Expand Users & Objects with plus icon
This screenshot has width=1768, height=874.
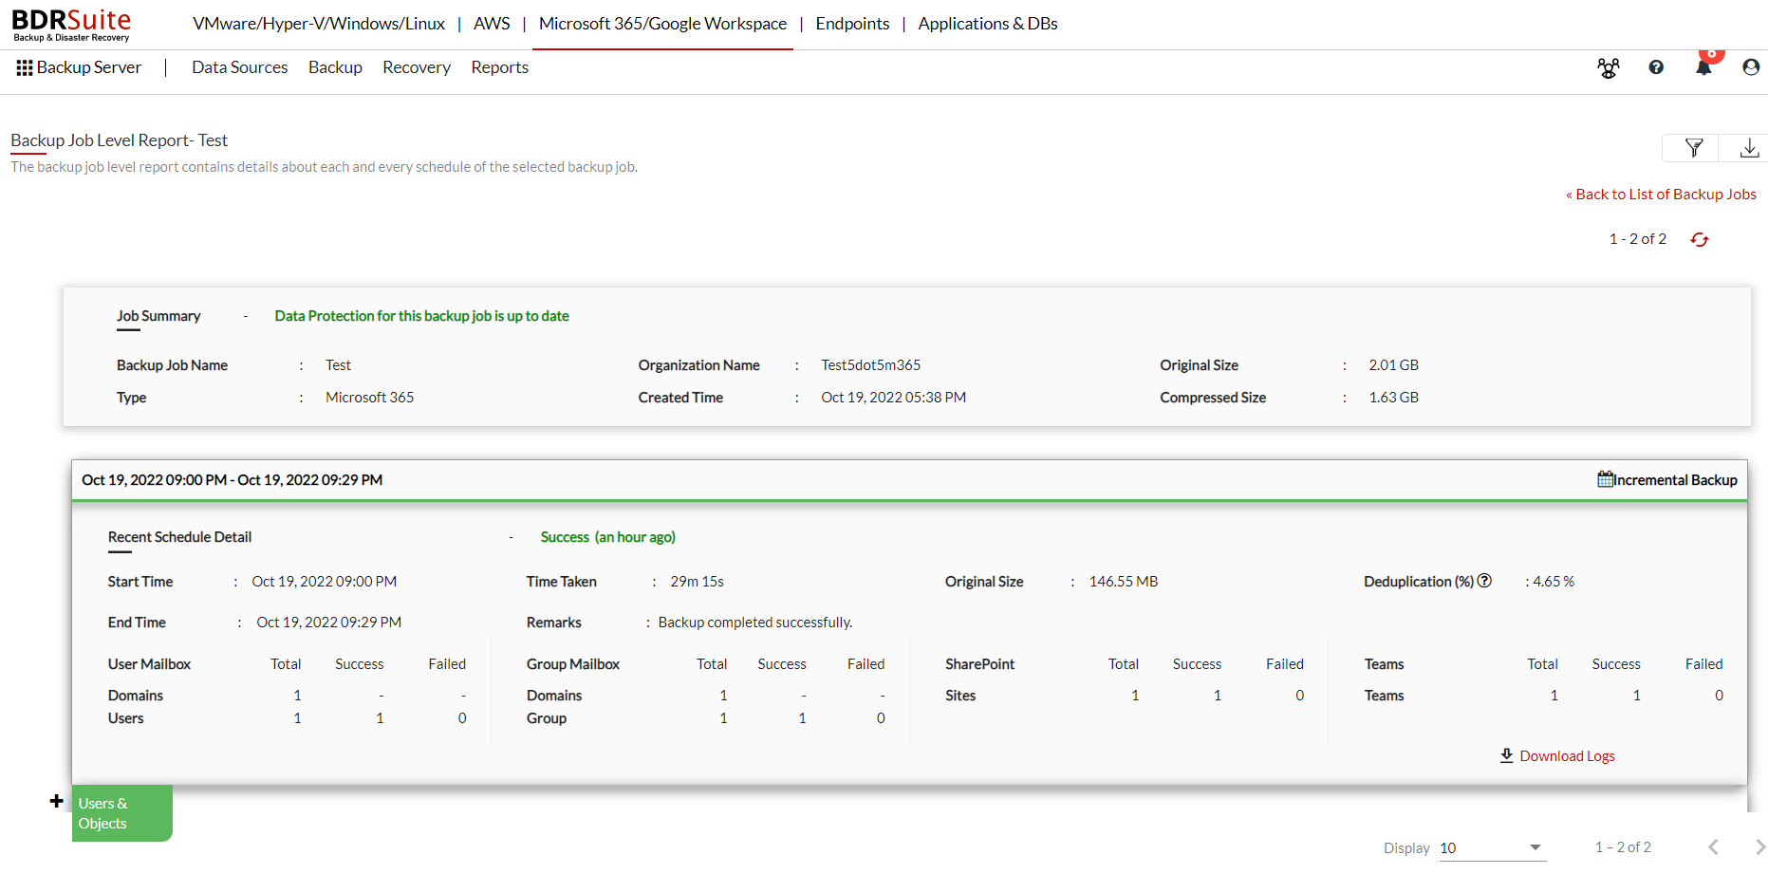[x=57, y=801]
